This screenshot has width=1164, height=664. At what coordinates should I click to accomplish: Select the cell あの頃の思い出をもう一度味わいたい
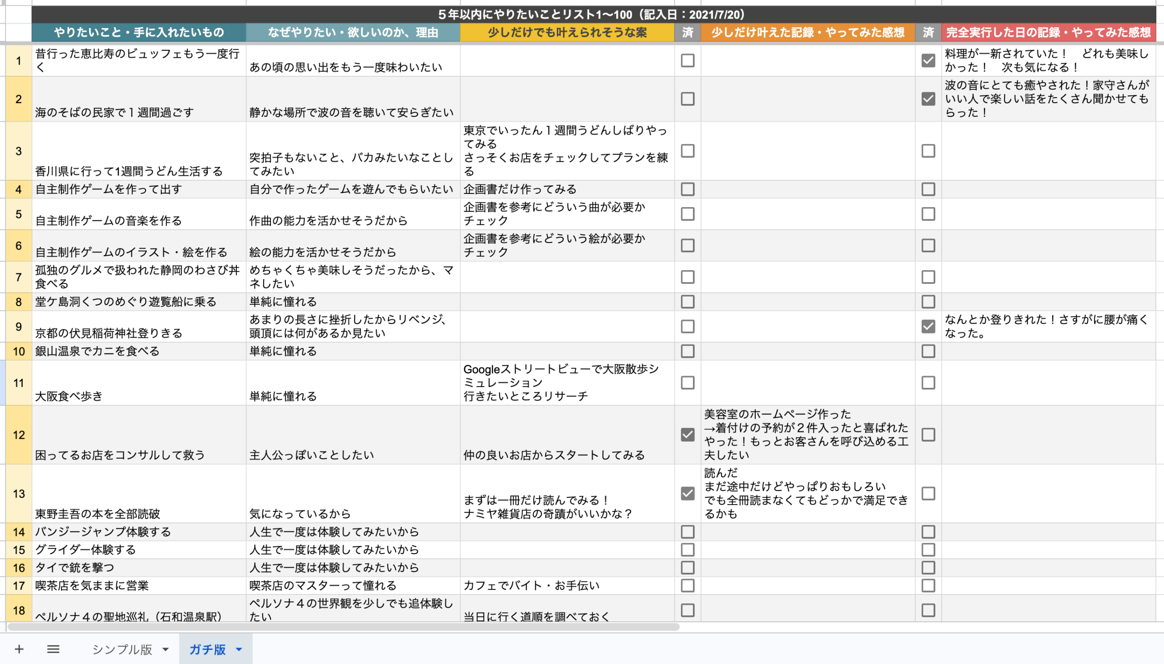pyautogui.click(x=353, y=60)
